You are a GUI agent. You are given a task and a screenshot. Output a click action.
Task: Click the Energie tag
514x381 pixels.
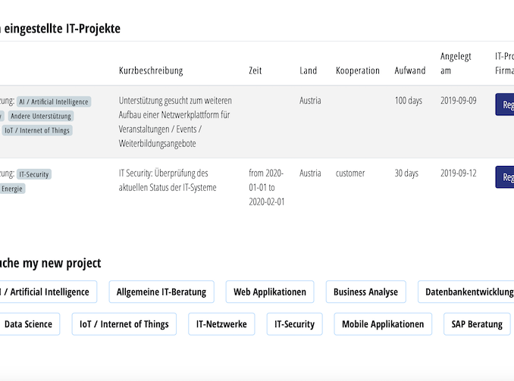(x=12, y=189)
